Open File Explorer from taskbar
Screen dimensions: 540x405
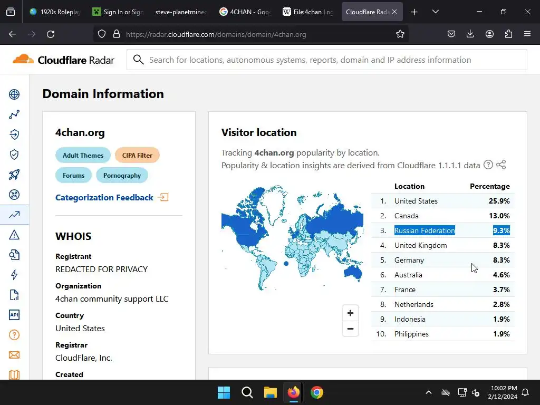[x=271, y=392]
